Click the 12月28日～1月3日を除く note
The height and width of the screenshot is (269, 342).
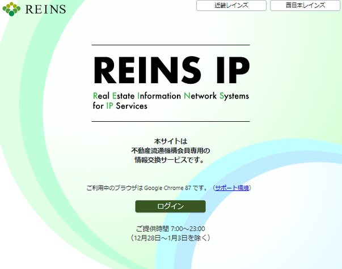click(171, 238)
